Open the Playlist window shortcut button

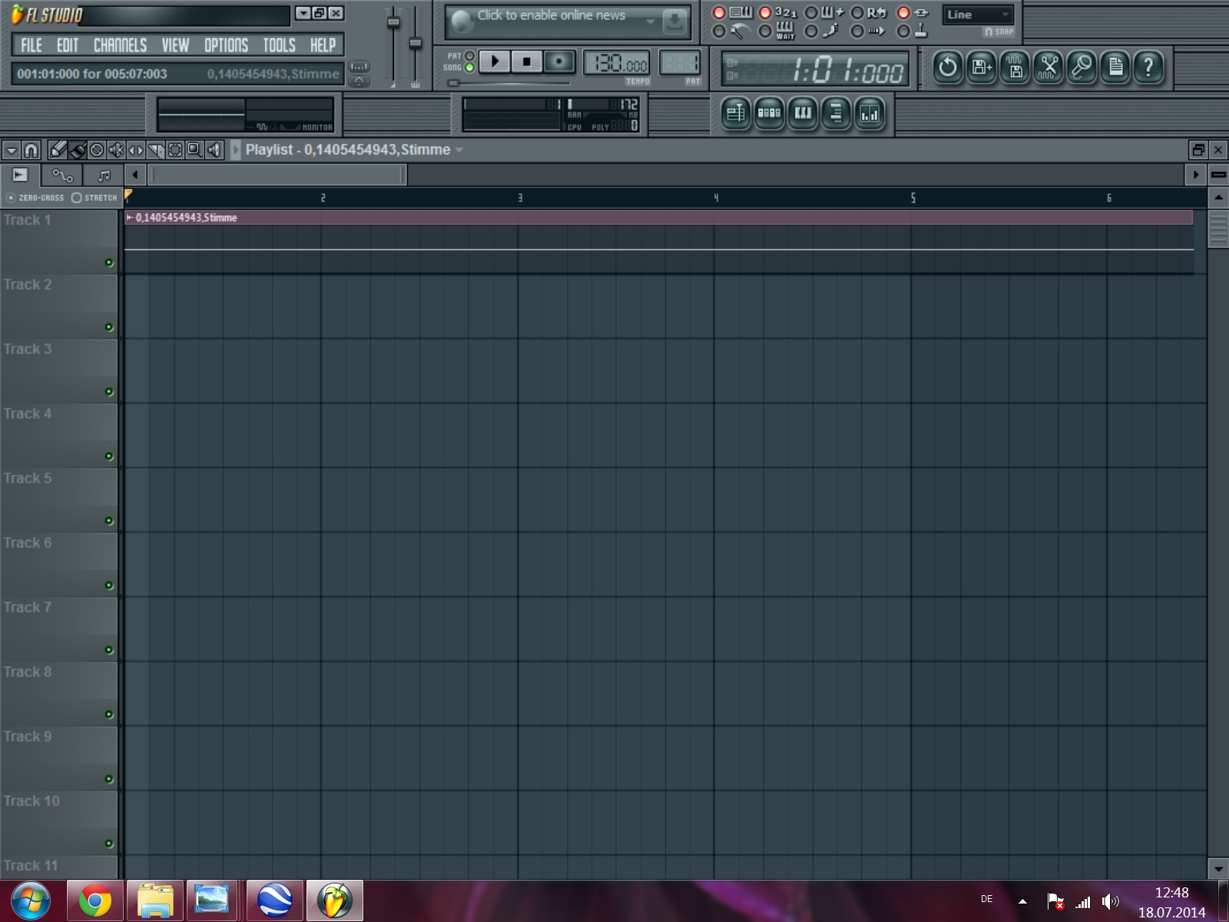[x=736, y=114]
